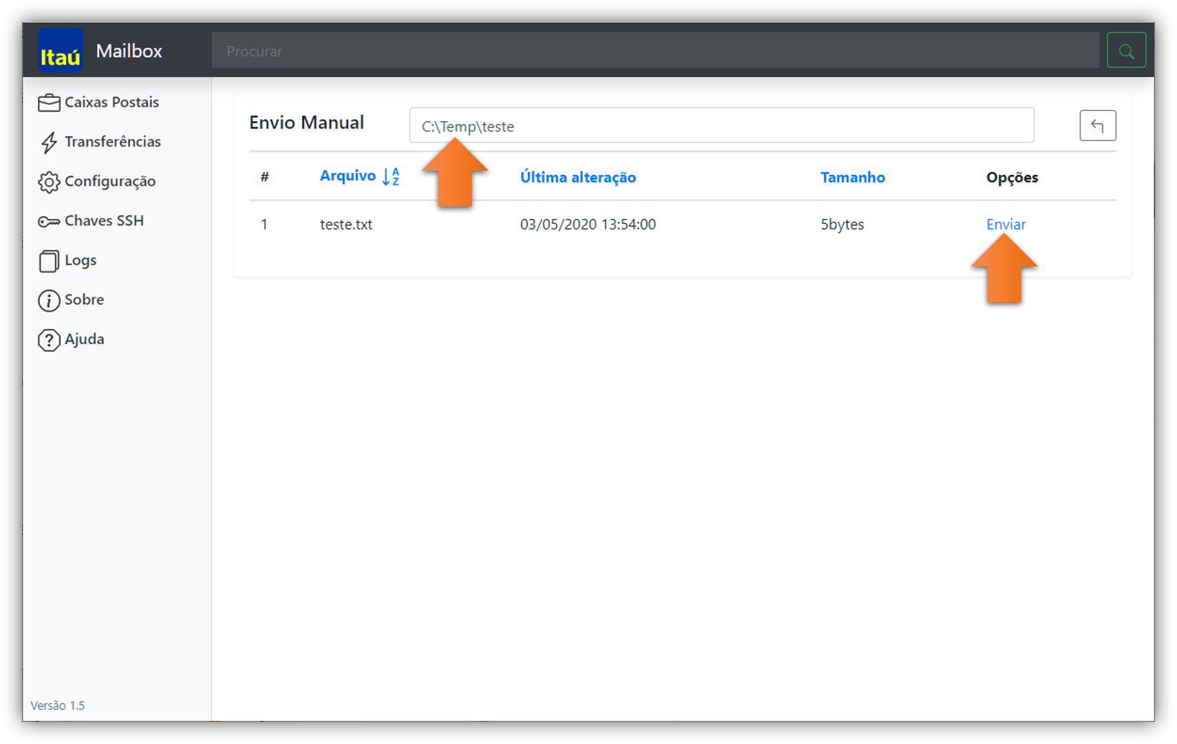Click the Itaú logo icon
This screenshot has height=744, width=1177.
(61, 50)
